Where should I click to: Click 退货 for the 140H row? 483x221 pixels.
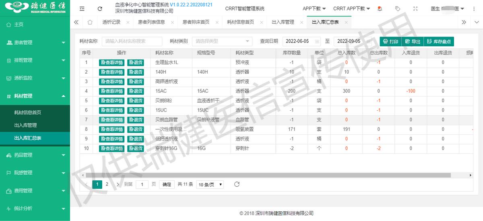click(x=135, y=72)
